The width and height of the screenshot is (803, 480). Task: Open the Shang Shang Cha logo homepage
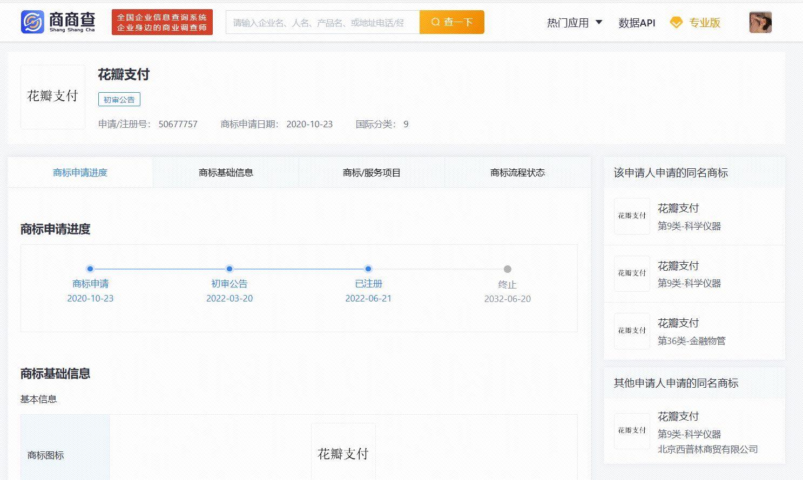pos(58,22)
